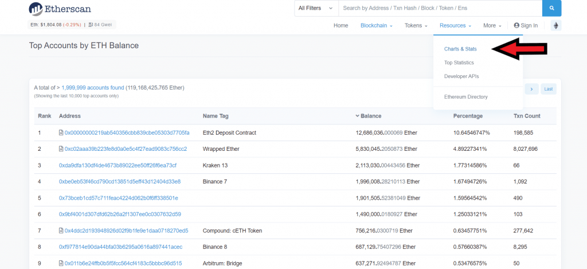Viewport: 587px width, 269px height.
Task: Click the Ethereum diamond network icon
Action: pos(555,26)
